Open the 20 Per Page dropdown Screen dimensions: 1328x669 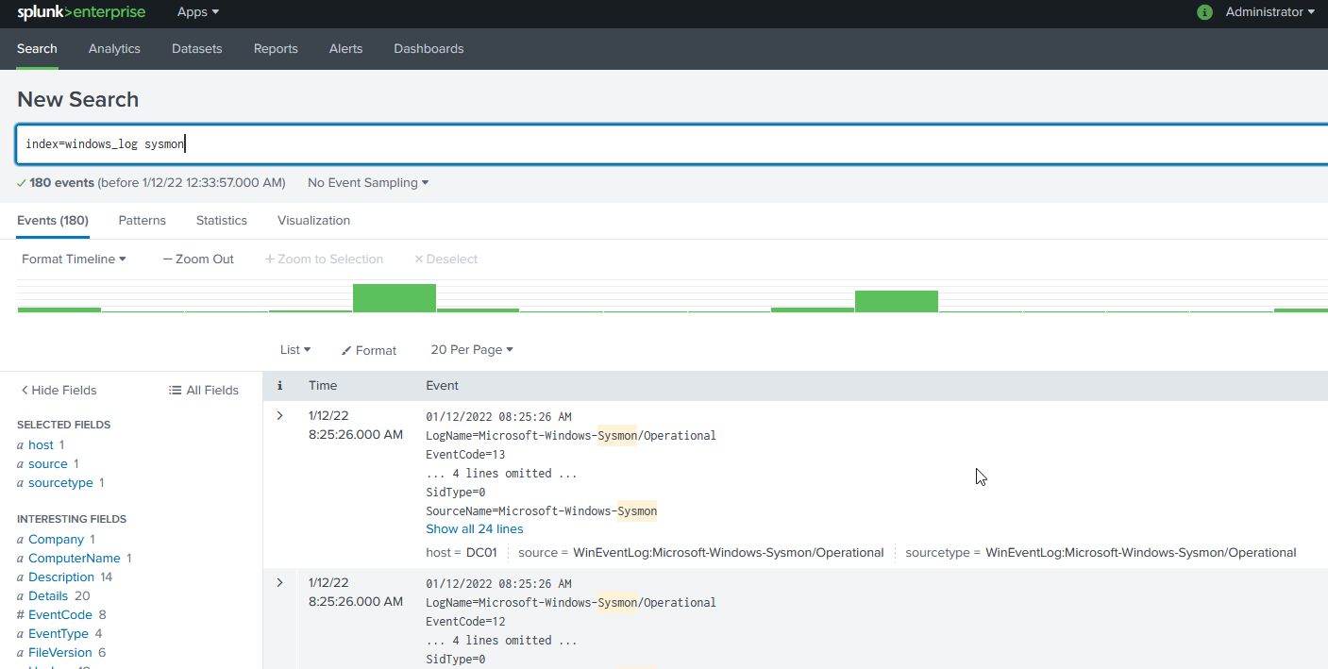[472, 349]
